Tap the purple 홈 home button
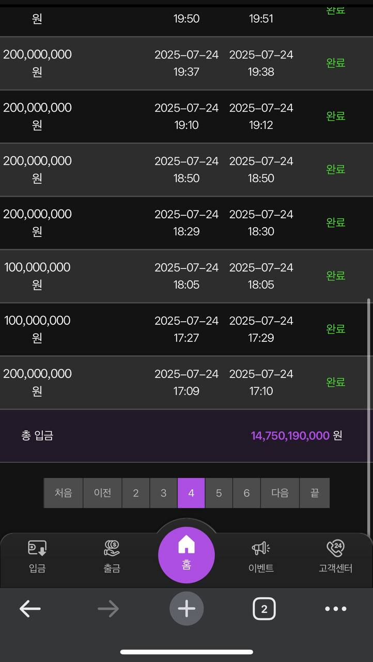 tap(186, 555)
